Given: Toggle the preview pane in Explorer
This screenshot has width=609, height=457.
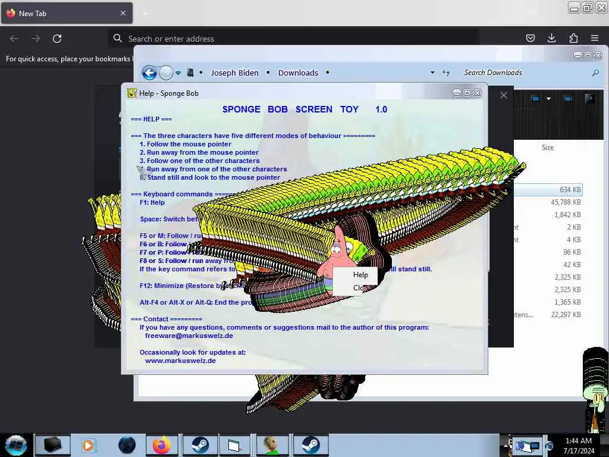Looking at the screenshot, I should point(568,99).
